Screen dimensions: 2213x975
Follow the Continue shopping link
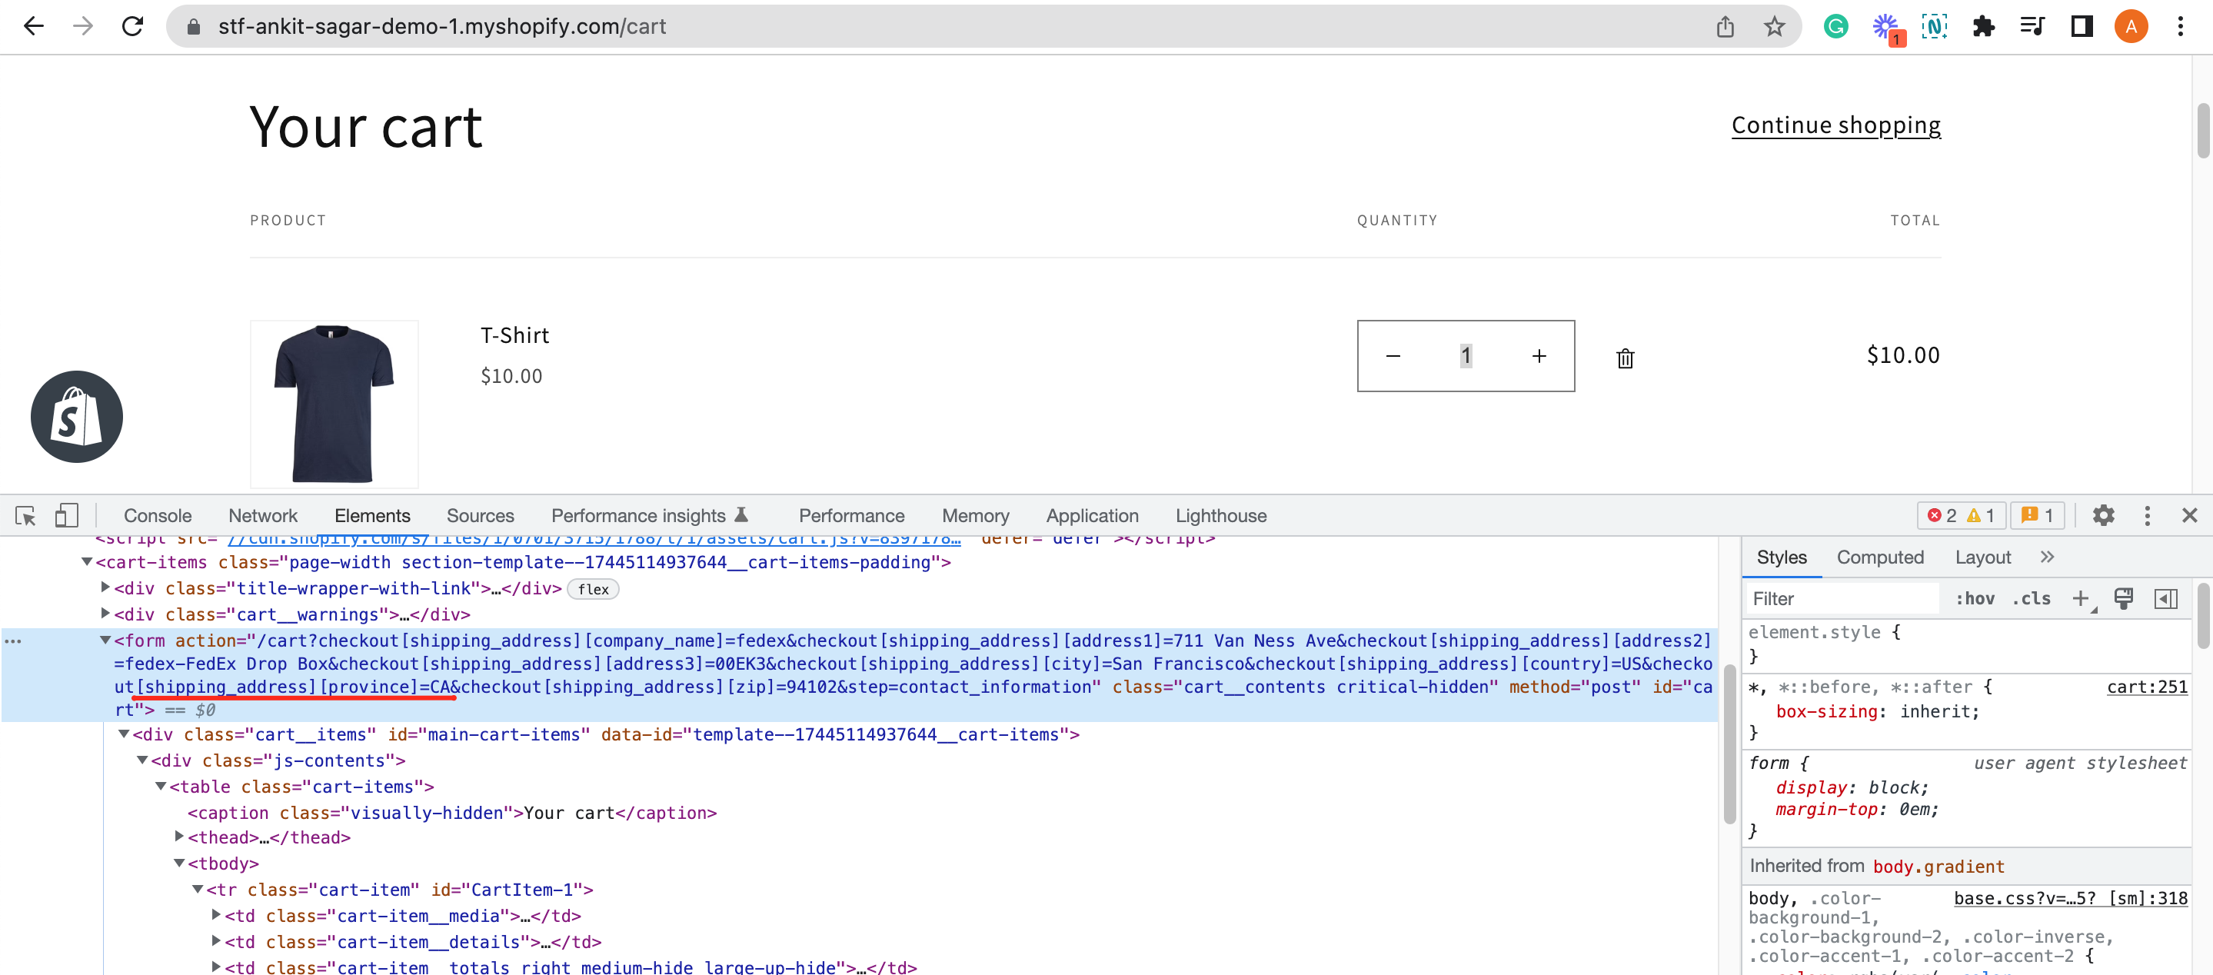1835,125
